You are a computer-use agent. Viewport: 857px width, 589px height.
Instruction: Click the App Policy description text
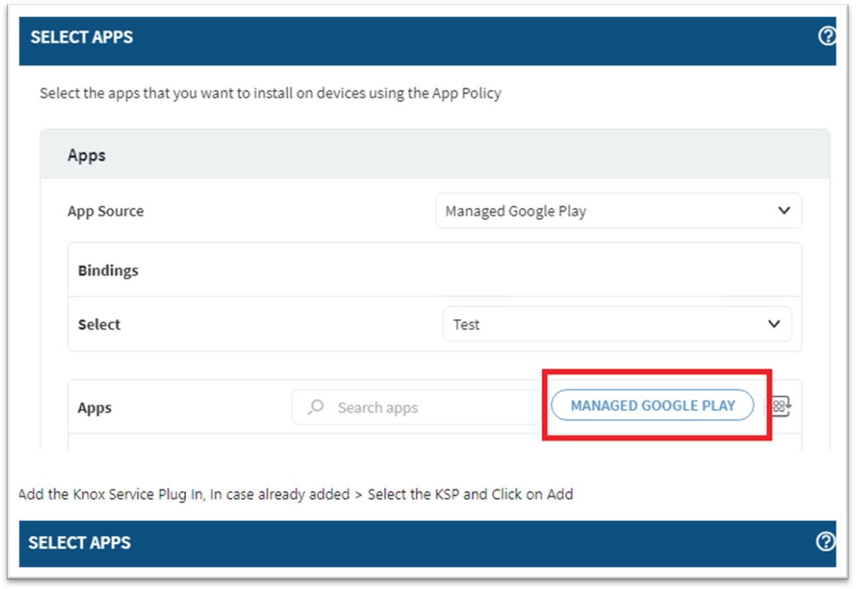(x=270, y=93)
